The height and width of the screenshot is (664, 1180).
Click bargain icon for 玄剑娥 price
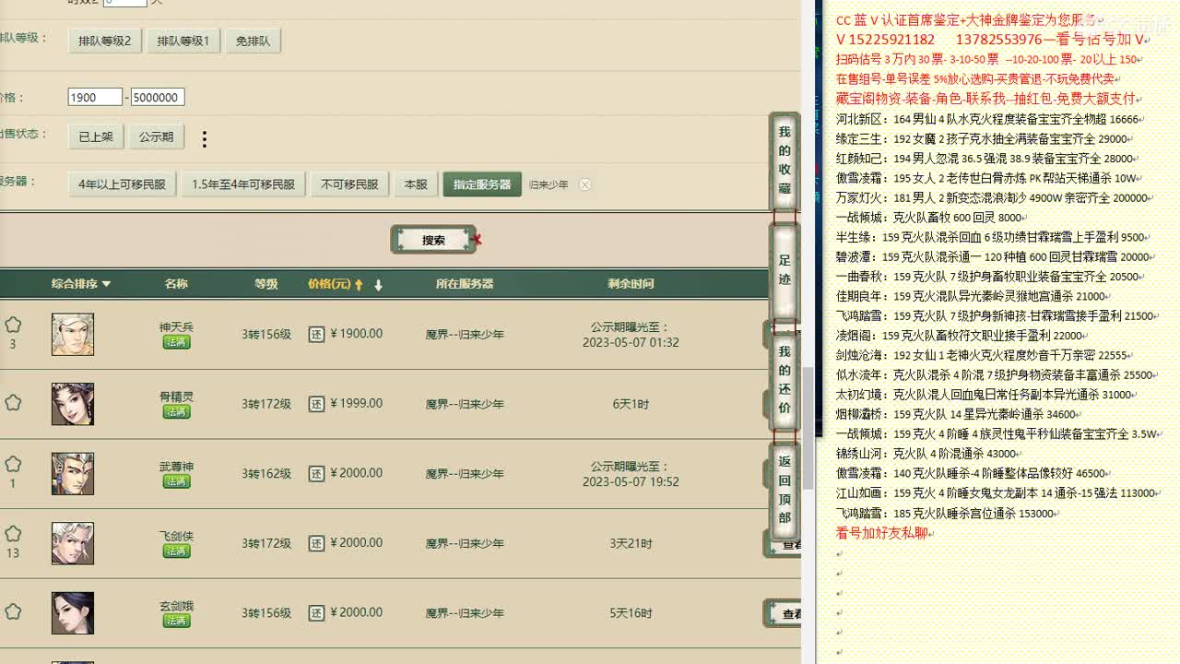coord(316,613)
